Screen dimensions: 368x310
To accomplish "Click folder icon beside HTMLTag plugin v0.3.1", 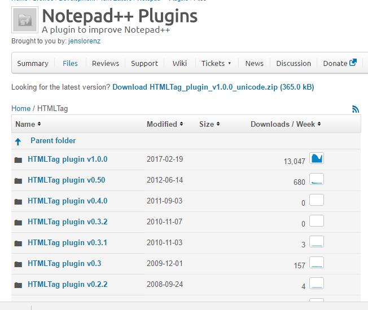I will tap(18, 243).
